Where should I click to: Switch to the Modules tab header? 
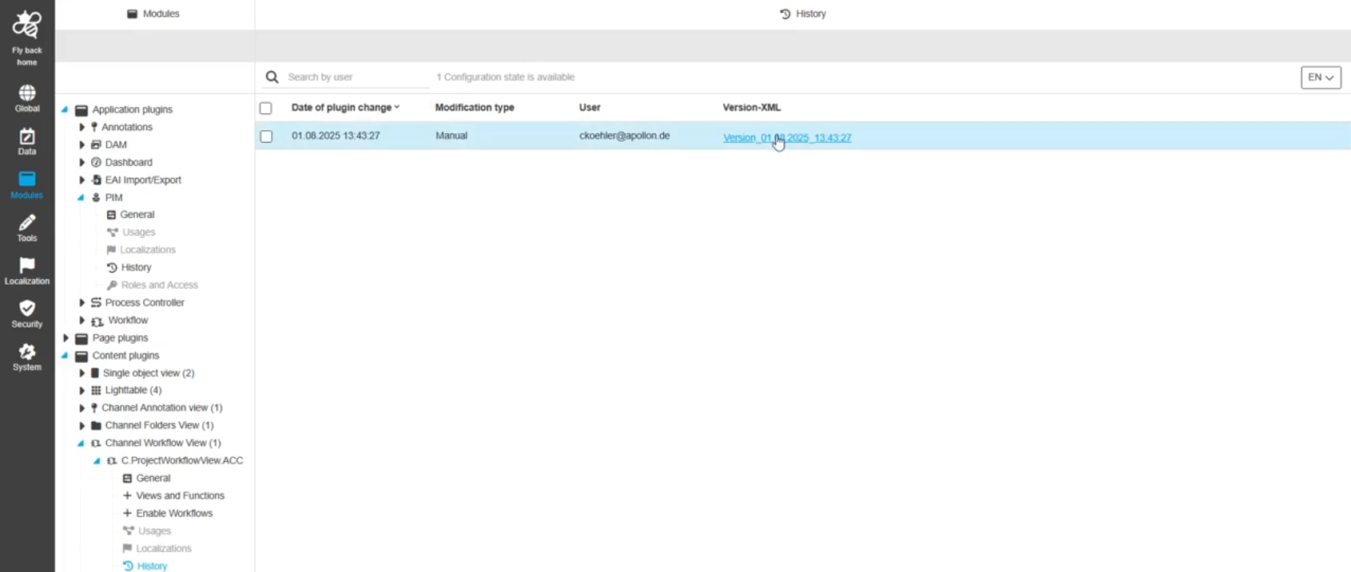[x=153, y=14]
